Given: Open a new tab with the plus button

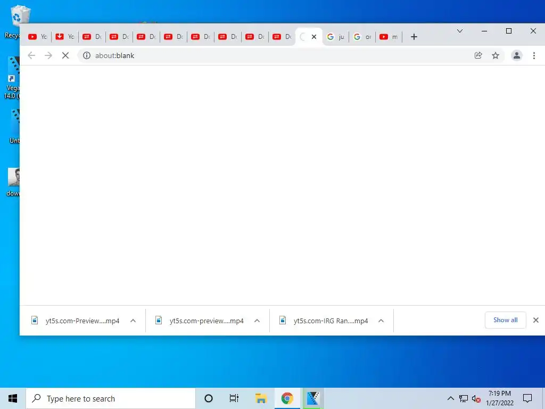Looking at the screenshot, I should 414,37.
